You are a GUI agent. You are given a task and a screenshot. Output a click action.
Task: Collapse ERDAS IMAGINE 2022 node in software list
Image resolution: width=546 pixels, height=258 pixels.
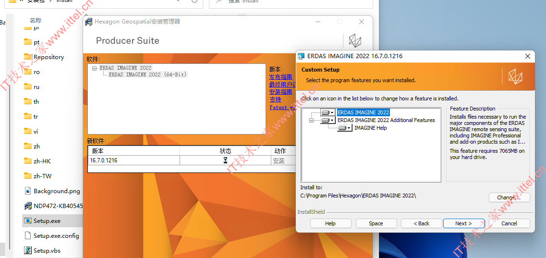[x=94, y=68]
